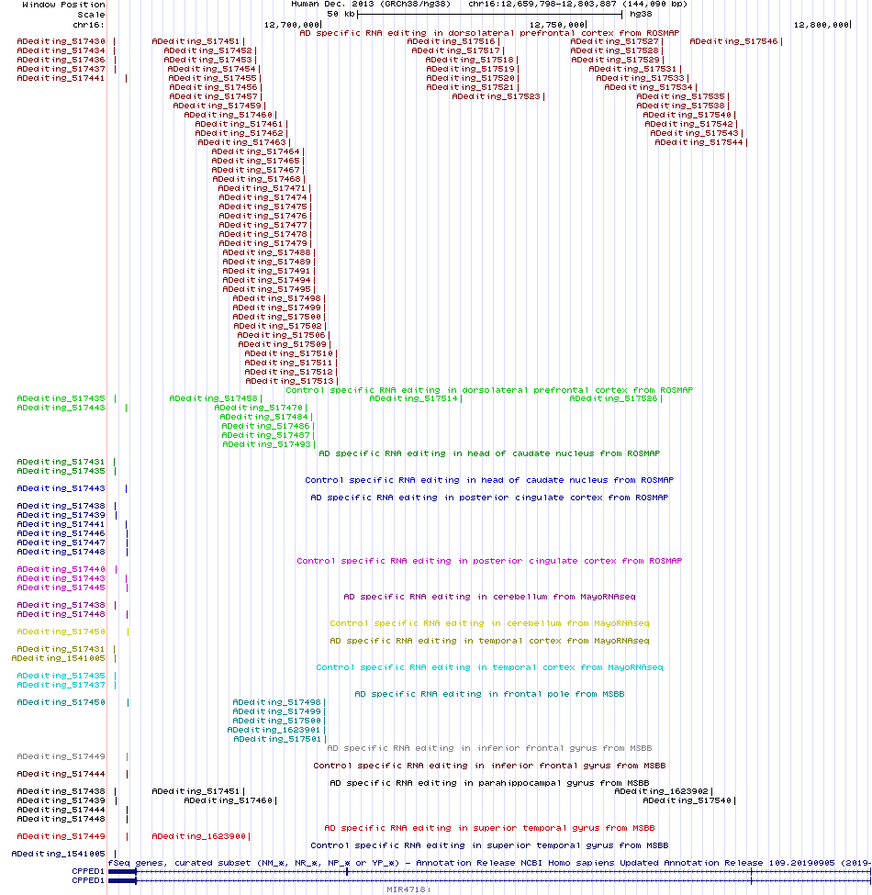
Task: Click the ADediting_517544 item
Action: [699, 142]
